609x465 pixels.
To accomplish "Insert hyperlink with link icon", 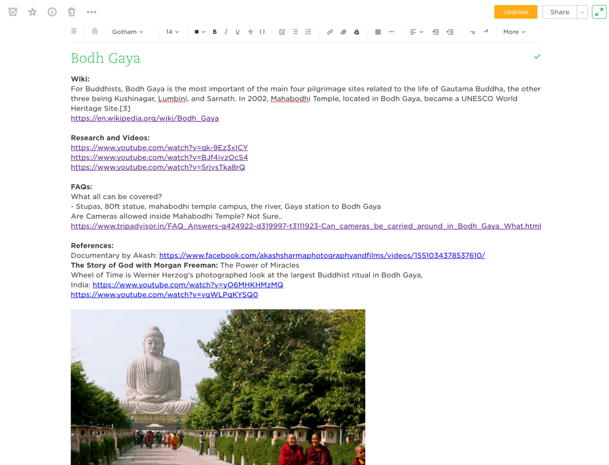I will pyautogui.click(x=330, y=32).
